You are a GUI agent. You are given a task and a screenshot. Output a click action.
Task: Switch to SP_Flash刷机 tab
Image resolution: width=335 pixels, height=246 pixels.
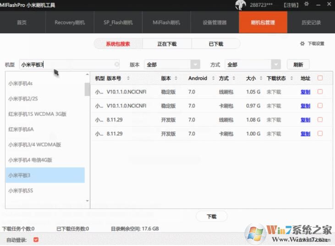(x=118, y=22)
